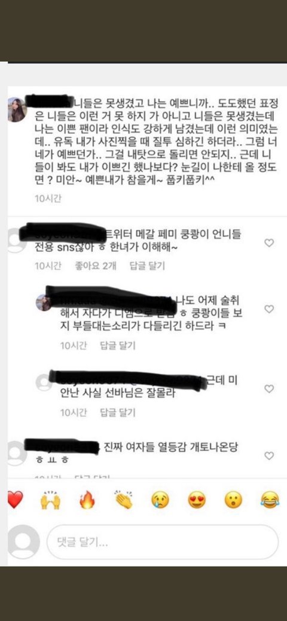Like the comment about 여자들 열등감
287x621 pixels.
point(269,456)
